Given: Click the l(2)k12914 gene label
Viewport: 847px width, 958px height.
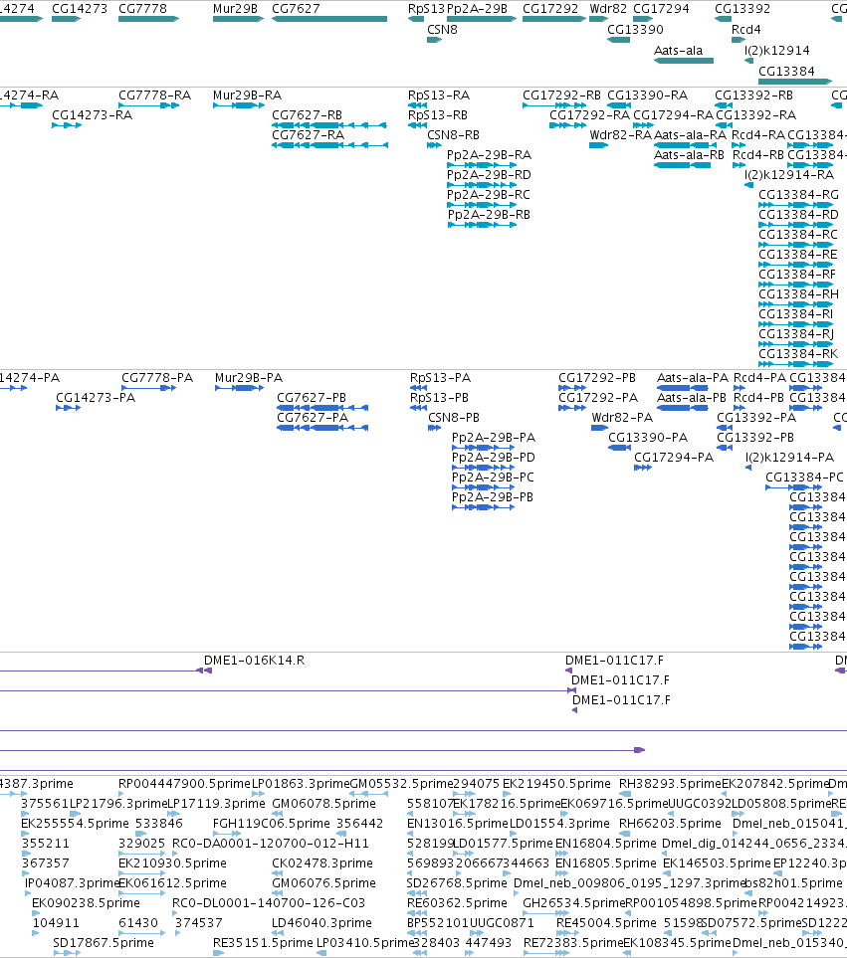Looking at the screenshot, I should tap(776, 51).
